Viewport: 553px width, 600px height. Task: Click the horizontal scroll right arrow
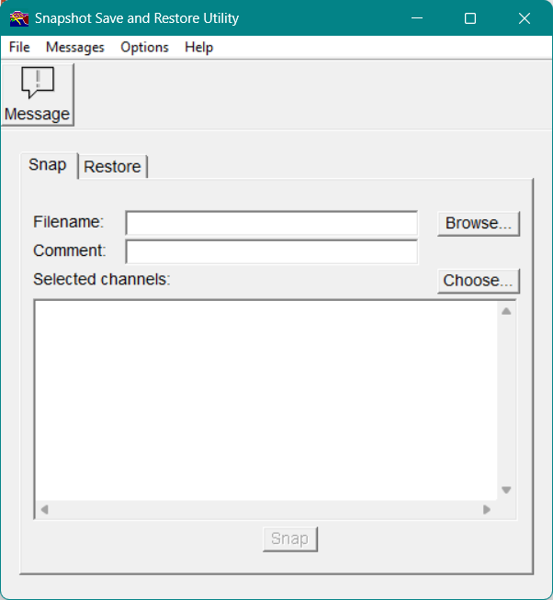[x=487, y=509]
